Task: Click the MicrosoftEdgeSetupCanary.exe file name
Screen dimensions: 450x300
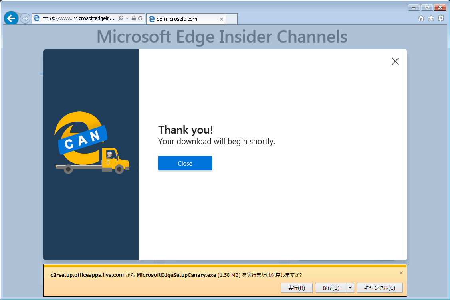Action: 176,275
